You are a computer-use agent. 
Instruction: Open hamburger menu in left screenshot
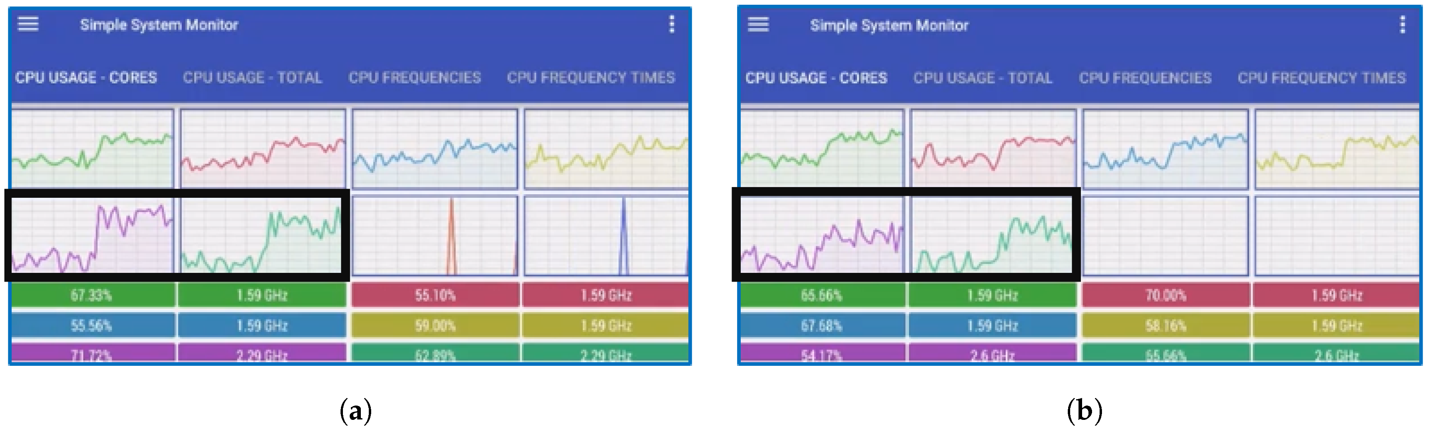tap(28, 24)
